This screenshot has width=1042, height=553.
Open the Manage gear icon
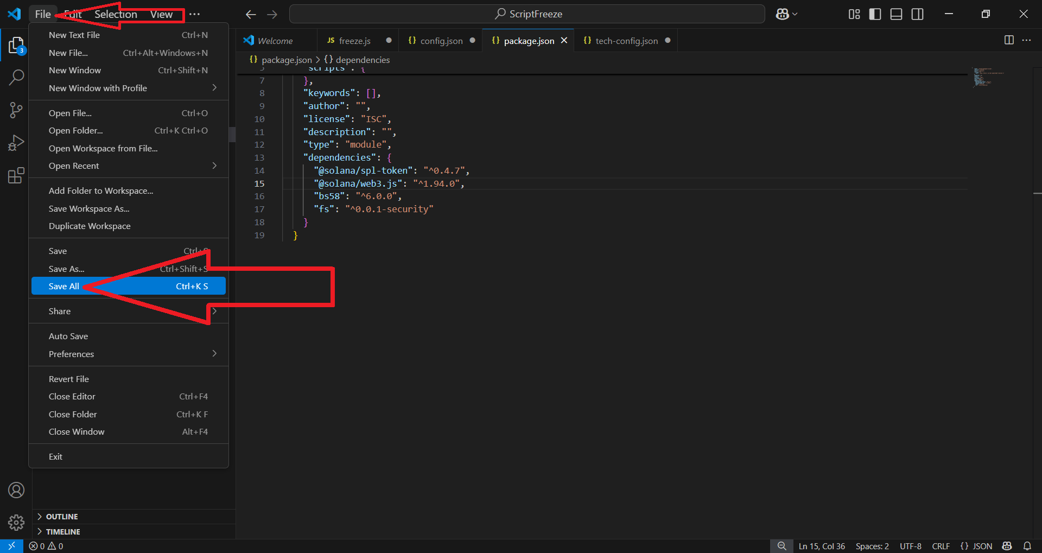click(x=16, y=523)
